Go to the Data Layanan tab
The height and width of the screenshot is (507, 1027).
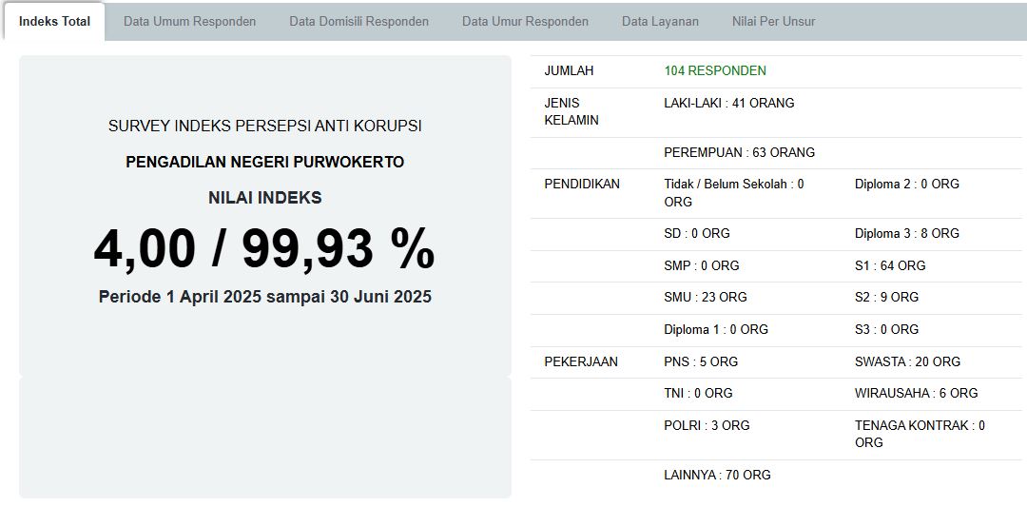[x=660, y=21]
